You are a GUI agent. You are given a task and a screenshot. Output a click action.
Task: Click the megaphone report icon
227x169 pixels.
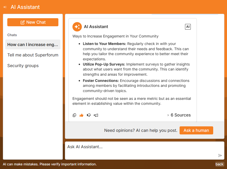pos(96,115)
